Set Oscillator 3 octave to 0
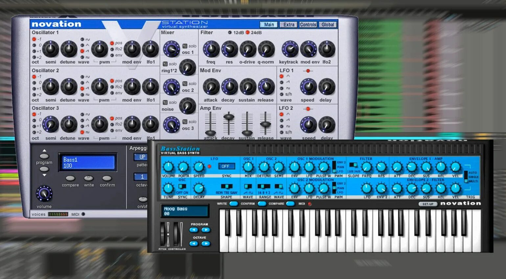Viewport: 506px width, 279px height. coord(34,120)
